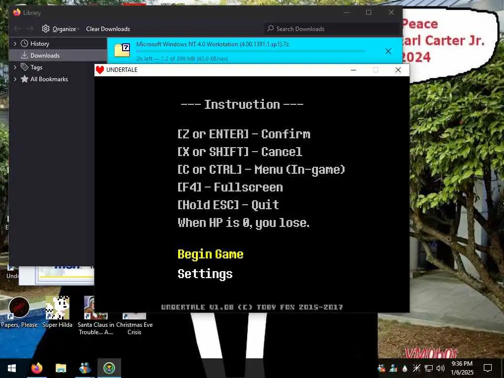Expand the Tags tree item
504x378 pixels.
[15, 67]
